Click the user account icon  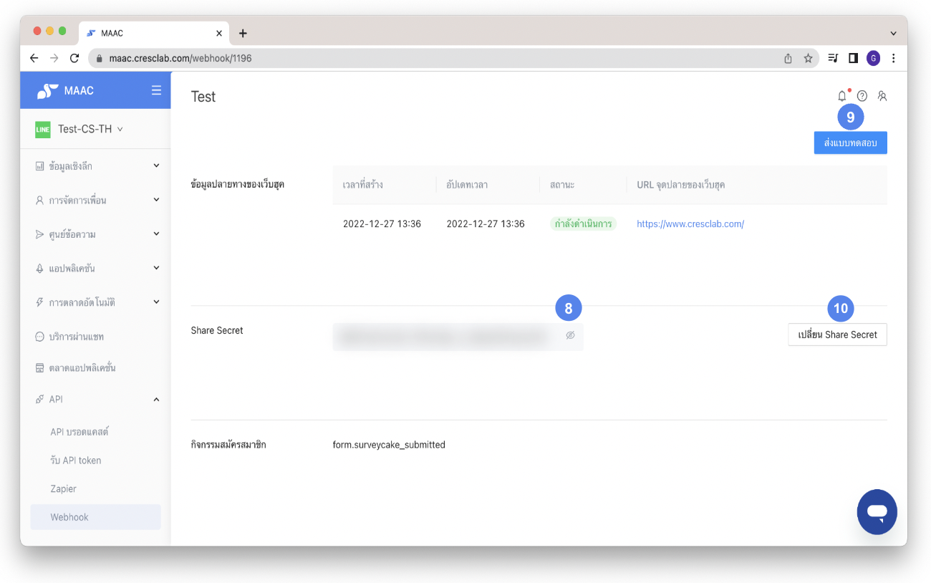(882, 96)
